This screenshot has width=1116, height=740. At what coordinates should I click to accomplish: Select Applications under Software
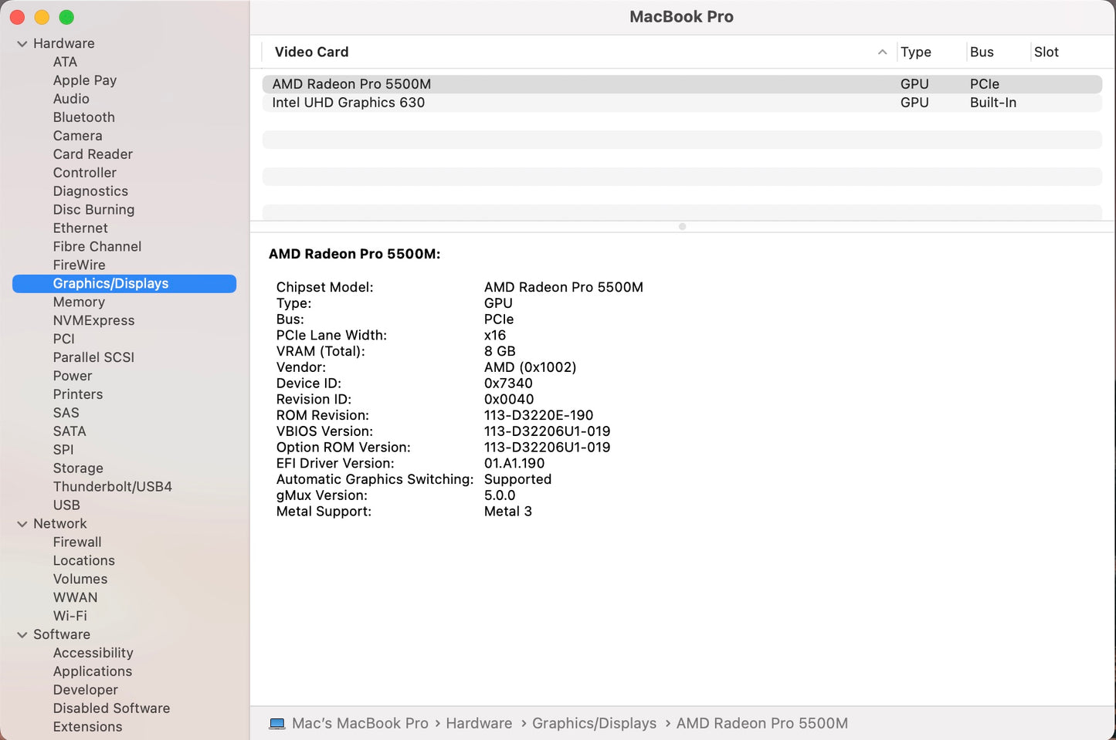click(92, 671)
